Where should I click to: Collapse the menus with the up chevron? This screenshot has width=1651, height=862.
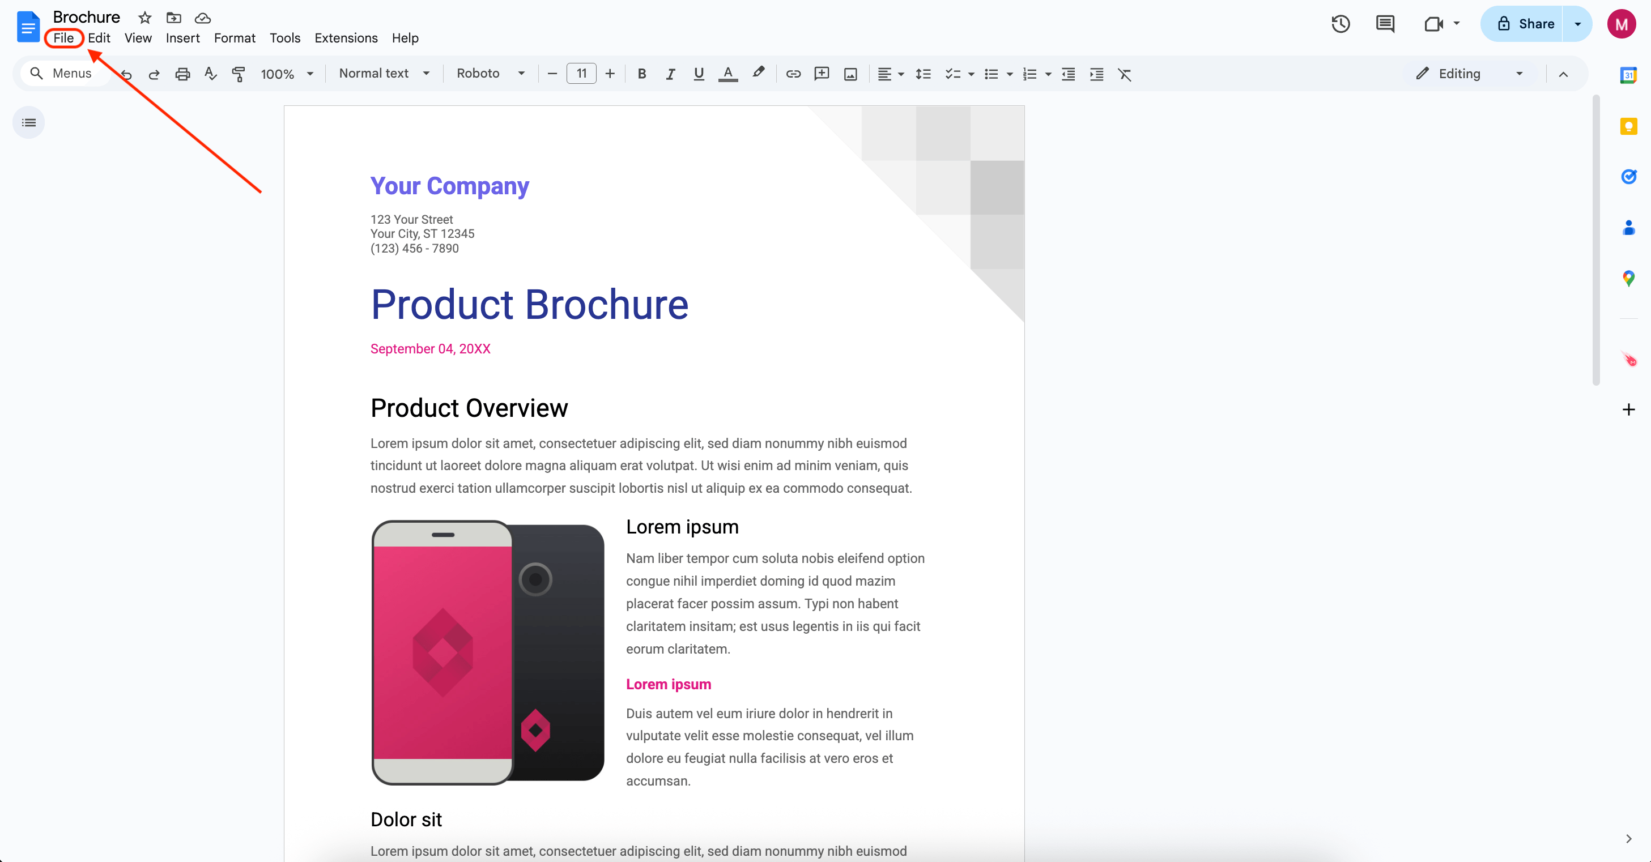(x=1563, y=74)
